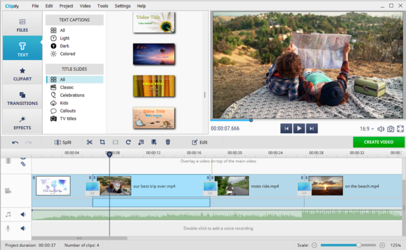The image size is (406, 250).
Task: Adjust the timeline Scale slider
Action: (348, 245)
